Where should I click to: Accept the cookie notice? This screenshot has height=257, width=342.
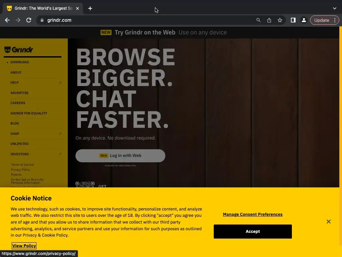253,232
